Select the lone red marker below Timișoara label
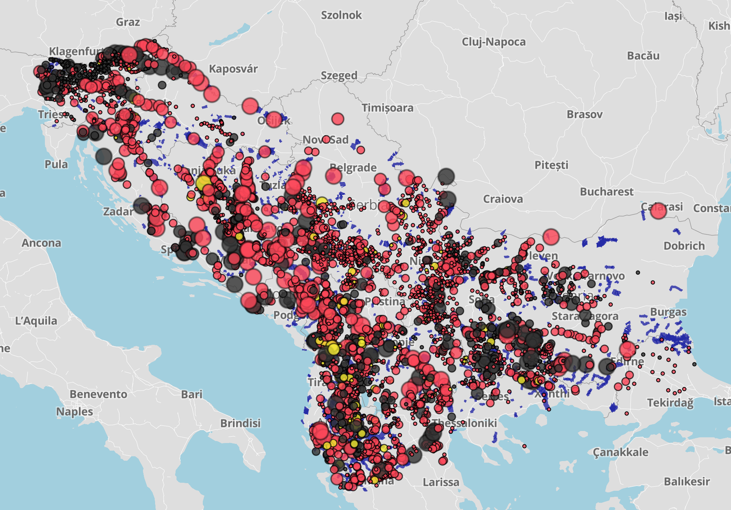The height and width of the screenshot is (510, 731). pyautogui.click(x=338, y=119)
